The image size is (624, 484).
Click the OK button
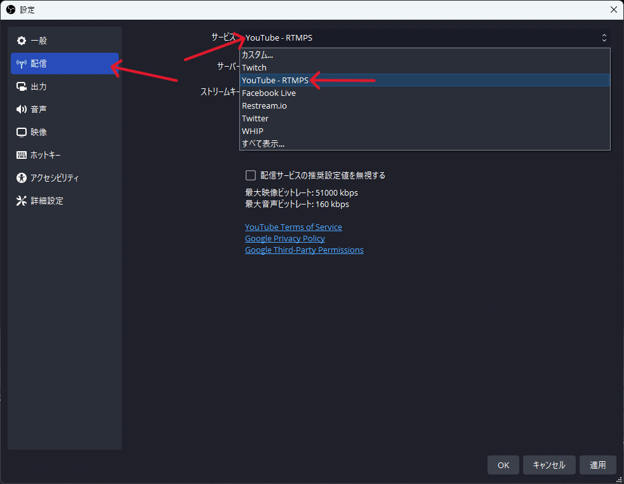(x=503, y=465)
